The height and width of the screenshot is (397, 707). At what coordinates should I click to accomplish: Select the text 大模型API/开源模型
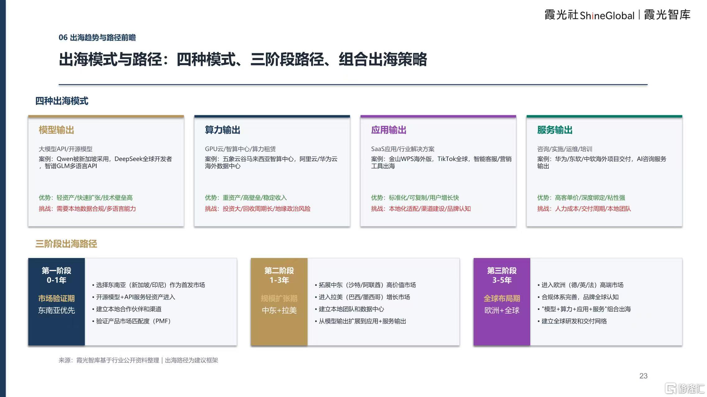(x=66, y=149)
